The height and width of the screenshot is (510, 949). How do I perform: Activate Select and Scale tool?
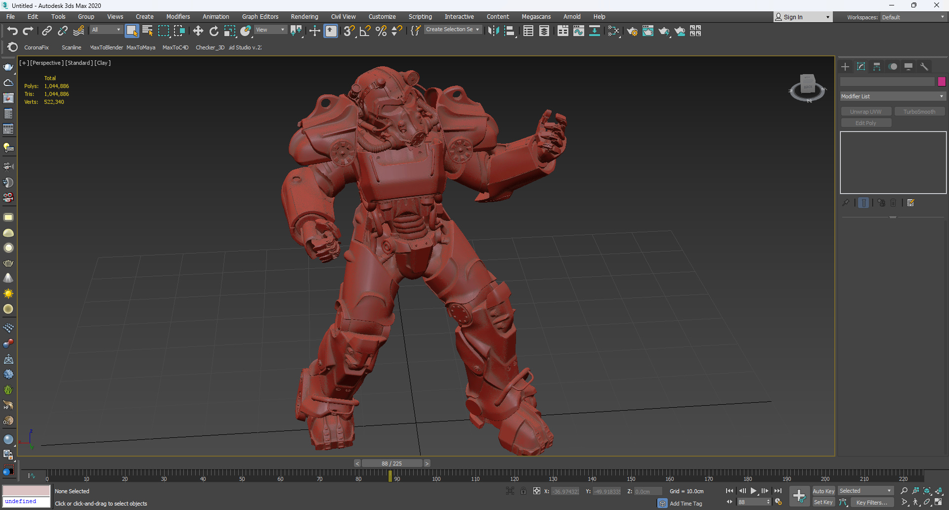click(230, 31)
